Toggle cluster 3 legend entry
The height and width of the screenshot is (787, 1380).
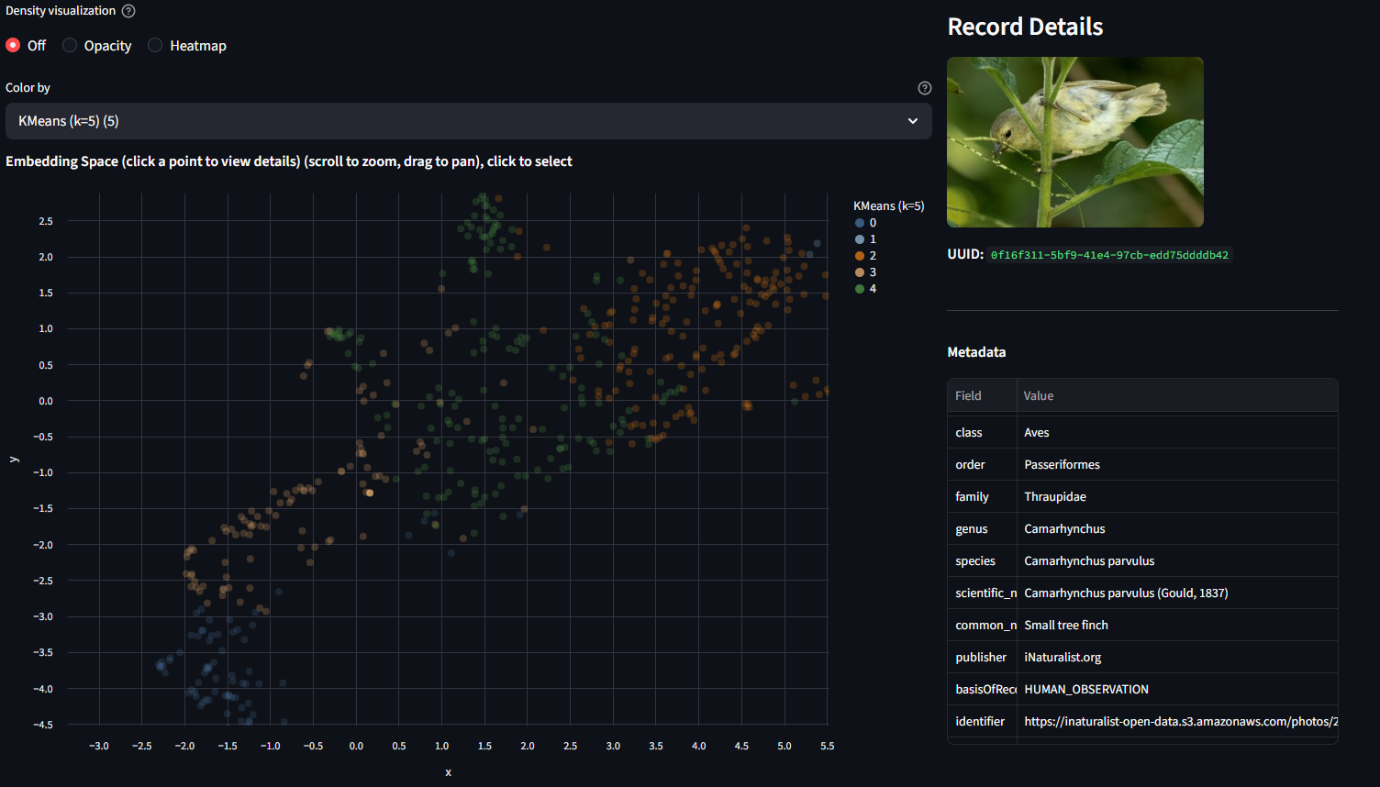point(865,272)
